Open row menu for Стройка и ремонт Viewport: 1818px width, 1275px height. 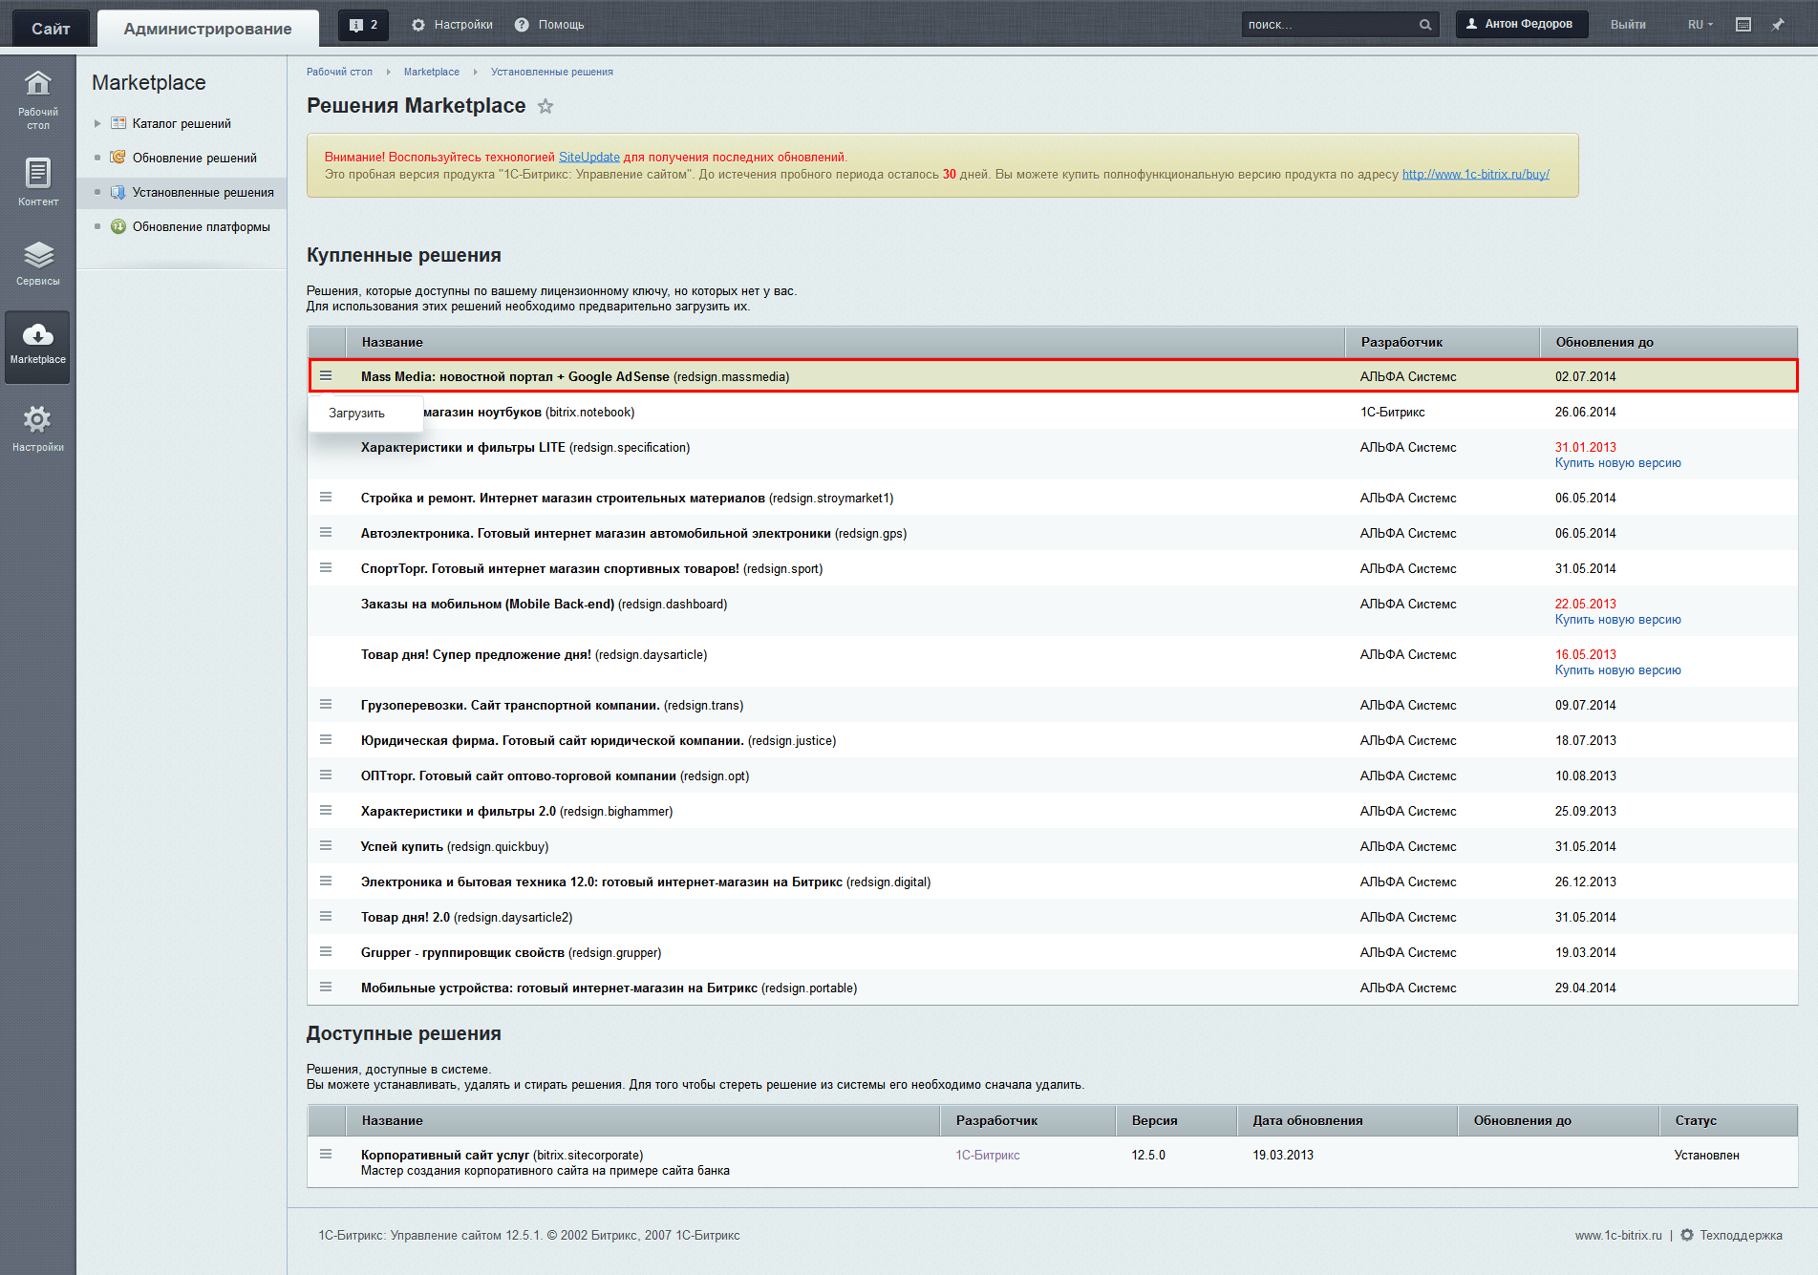point(326,498)
